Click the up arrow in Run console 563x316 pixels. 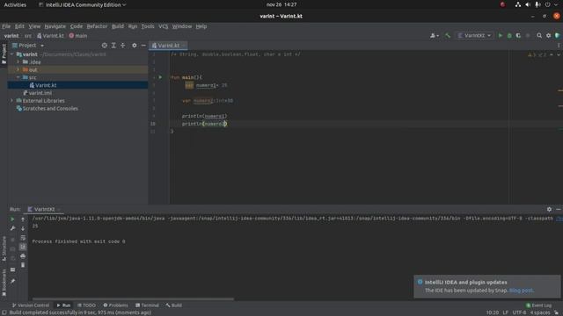(23, 219)
